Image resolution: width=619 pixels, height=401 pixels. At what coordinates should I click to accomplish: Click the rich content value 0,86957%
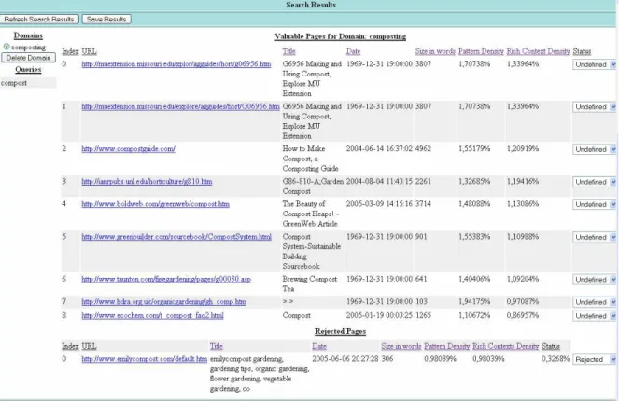pyautogui.click(x=523, y=315)
